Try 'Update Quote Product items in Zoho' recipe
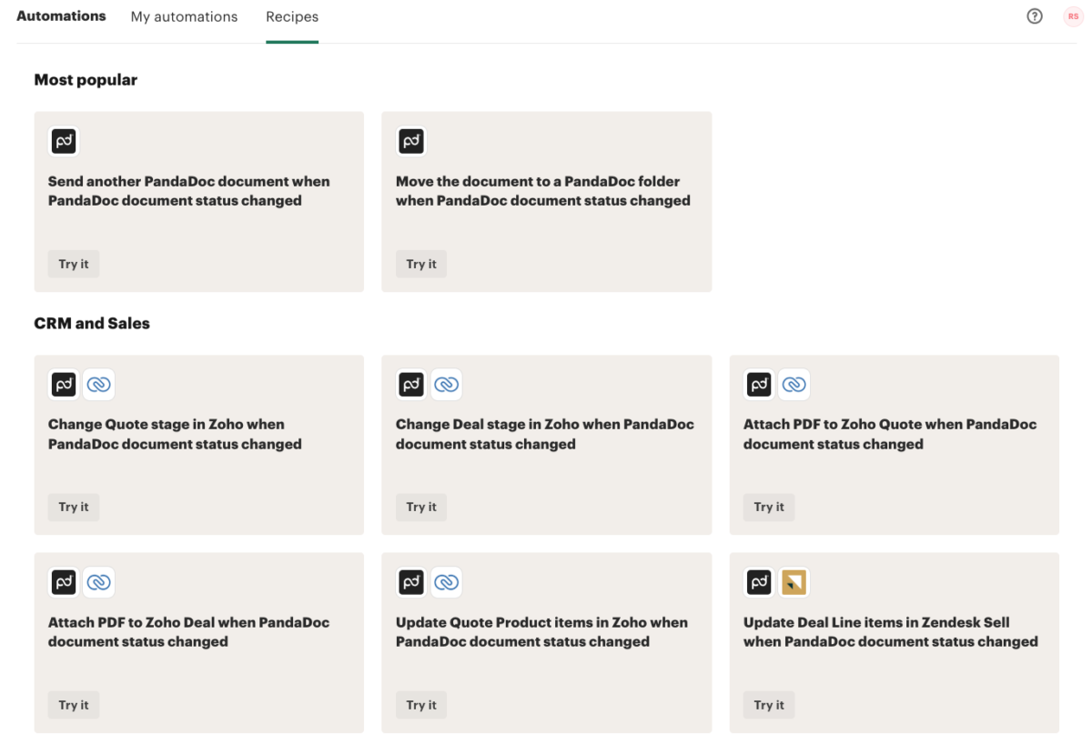The width and height of the screenshot is (1092, 734). coord(421,705)
